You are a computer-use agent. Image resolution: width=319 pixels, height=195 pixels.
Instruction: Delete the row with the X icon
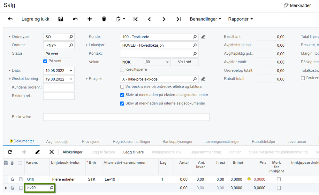coord(52,152)
